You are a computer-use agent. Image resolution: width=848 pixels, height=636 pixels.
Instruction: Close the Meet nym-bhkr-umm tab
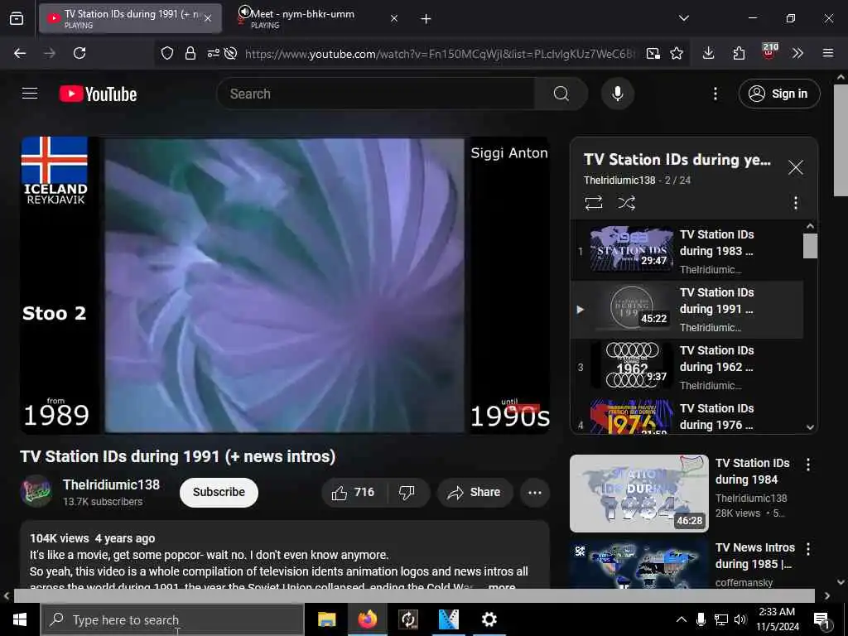tap(393, 18)
